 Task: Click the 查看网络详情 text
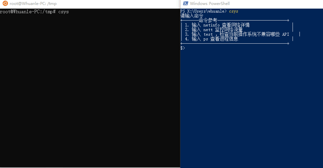click(236, 25)
